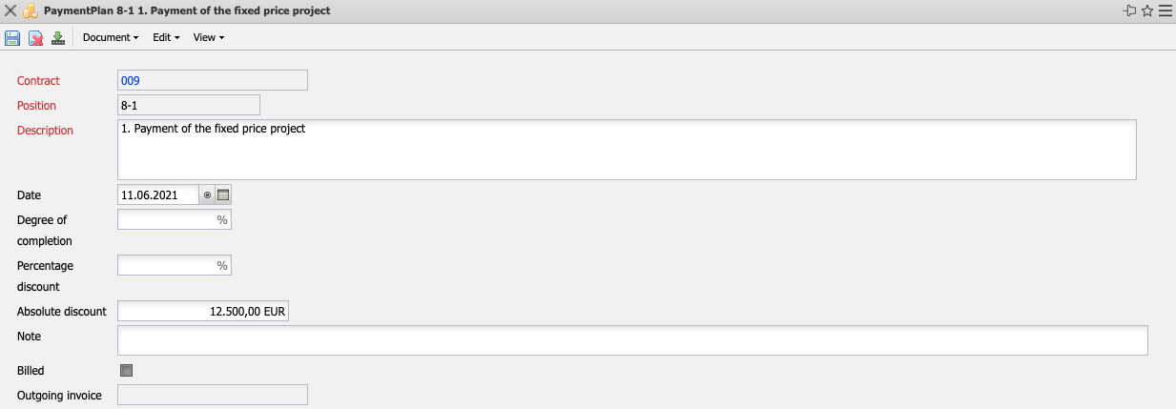1176x409 pixels.
Task: Click the set-today dot button beside Date
Action: tap(207, 194)
